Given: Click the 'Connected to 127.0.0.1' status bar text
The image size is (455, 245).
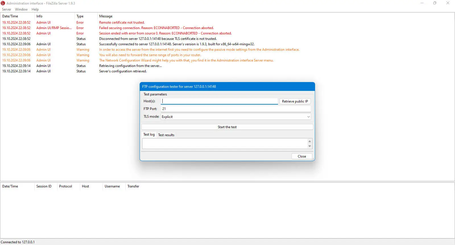Looking at the screenshot, I should (x=18, y=242).
